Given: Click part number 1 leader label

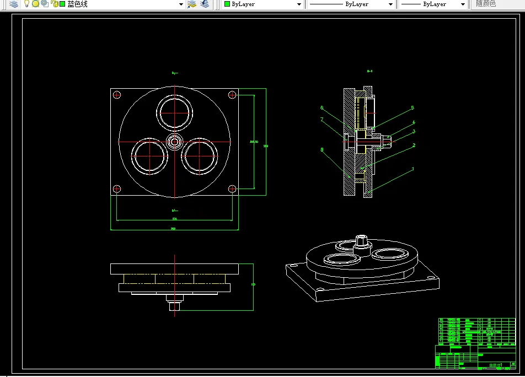Looking at the screenshot, I should (413, 169).
